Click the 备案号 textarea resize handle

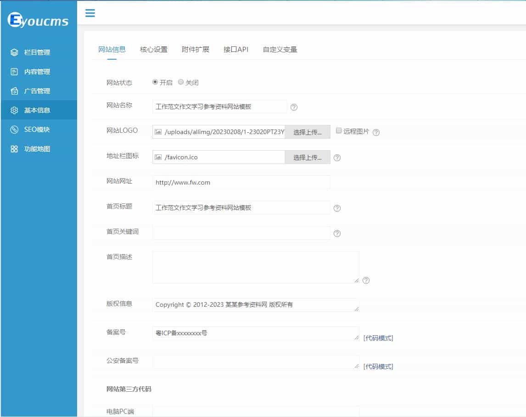click(357, 338)
